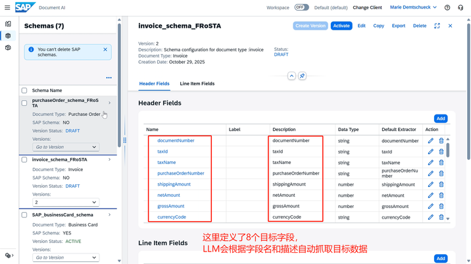Image resolution: width=471 pixels, height=264 pixels.
Task: Switch to the Header Fields tab
Action: click(155, 84)
